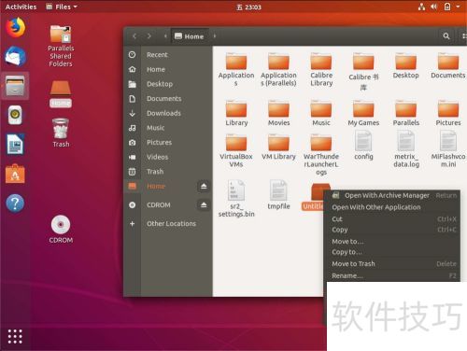
Task: Click the network icon in top bar
Action: (421, 7)
